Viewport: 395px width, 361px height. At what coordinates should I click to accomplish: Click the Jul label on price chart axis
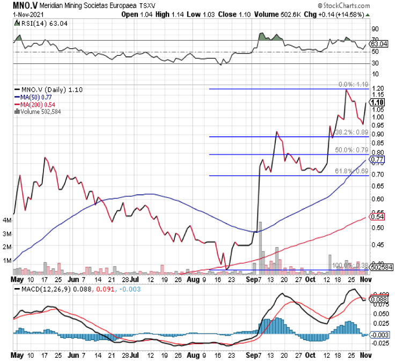pos(137,279)
